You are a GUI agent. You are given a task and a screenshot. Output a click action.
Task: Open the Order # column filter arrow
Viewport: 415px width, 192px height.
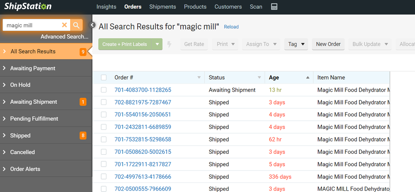199,78
